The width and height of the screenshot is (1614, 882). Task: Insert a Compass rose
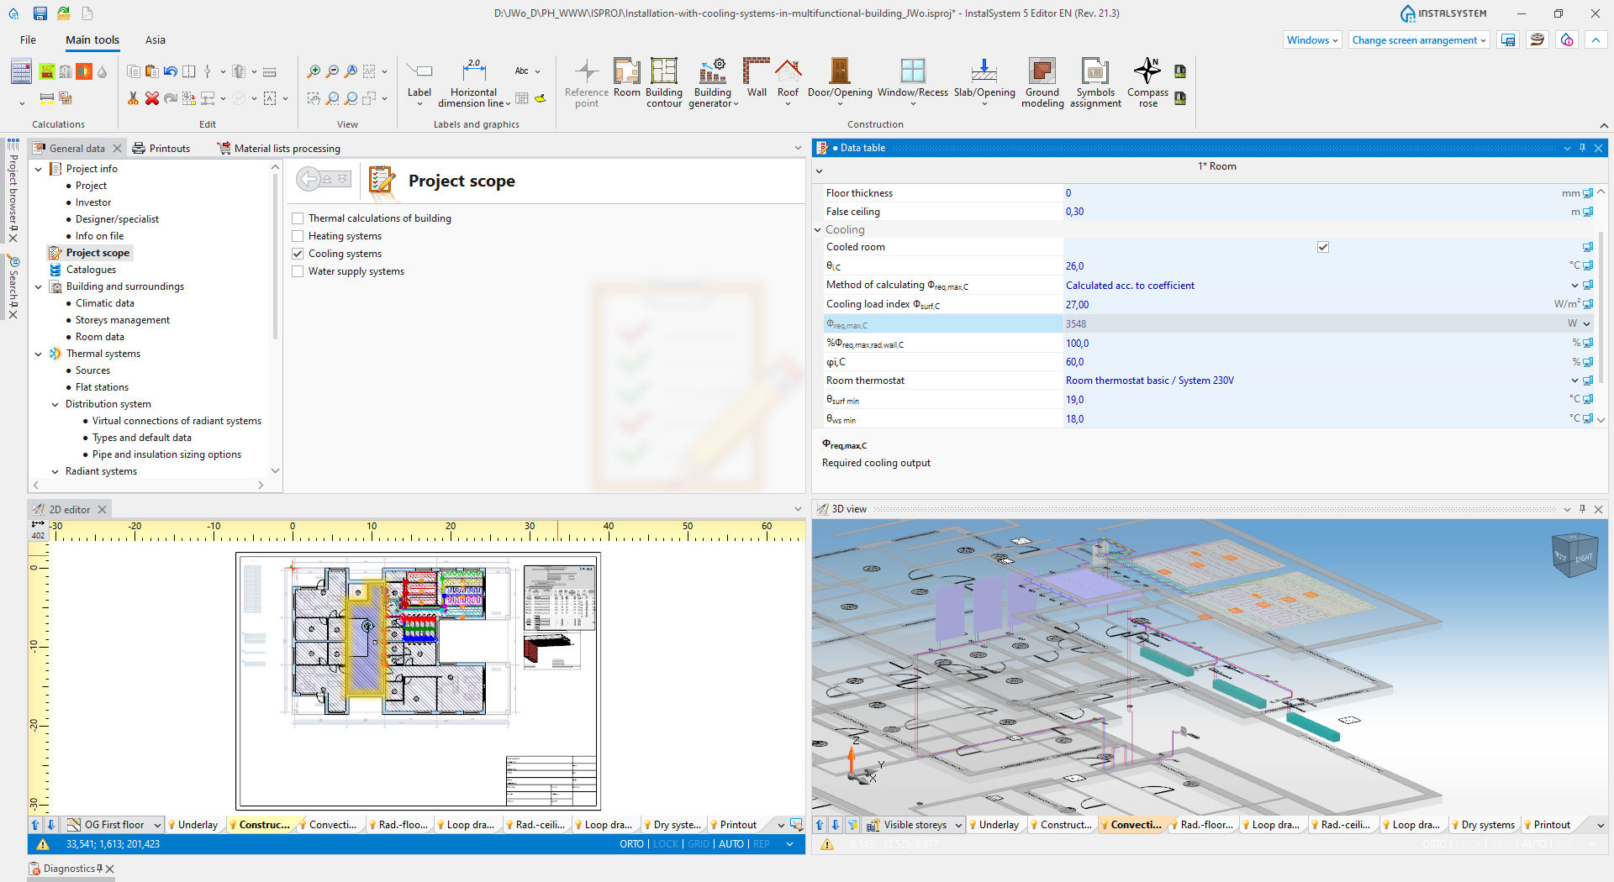coord(1147,82)
